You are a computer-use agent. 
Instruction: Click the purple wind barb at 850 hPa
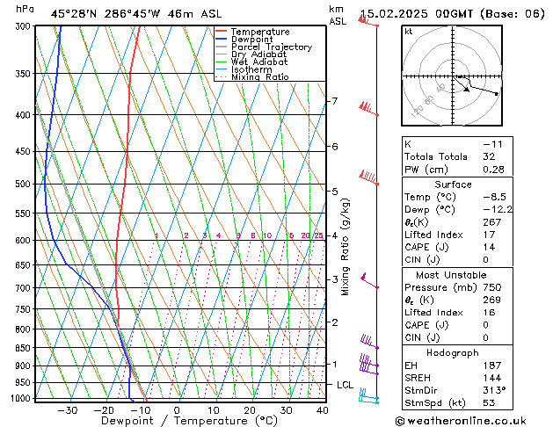click(x=369, y=342)
